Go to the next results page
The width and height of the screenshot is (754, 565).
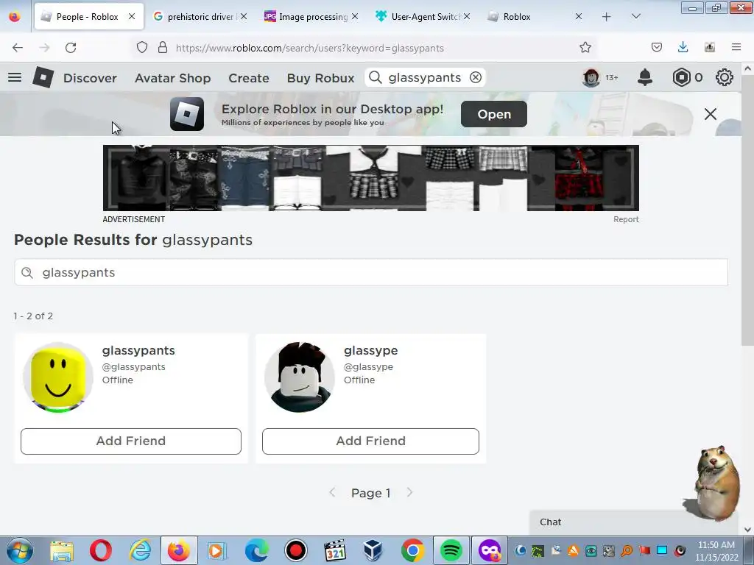pos(409,492)
